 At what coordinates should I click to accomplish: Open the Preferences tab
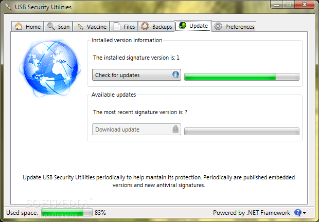point(234,26)
